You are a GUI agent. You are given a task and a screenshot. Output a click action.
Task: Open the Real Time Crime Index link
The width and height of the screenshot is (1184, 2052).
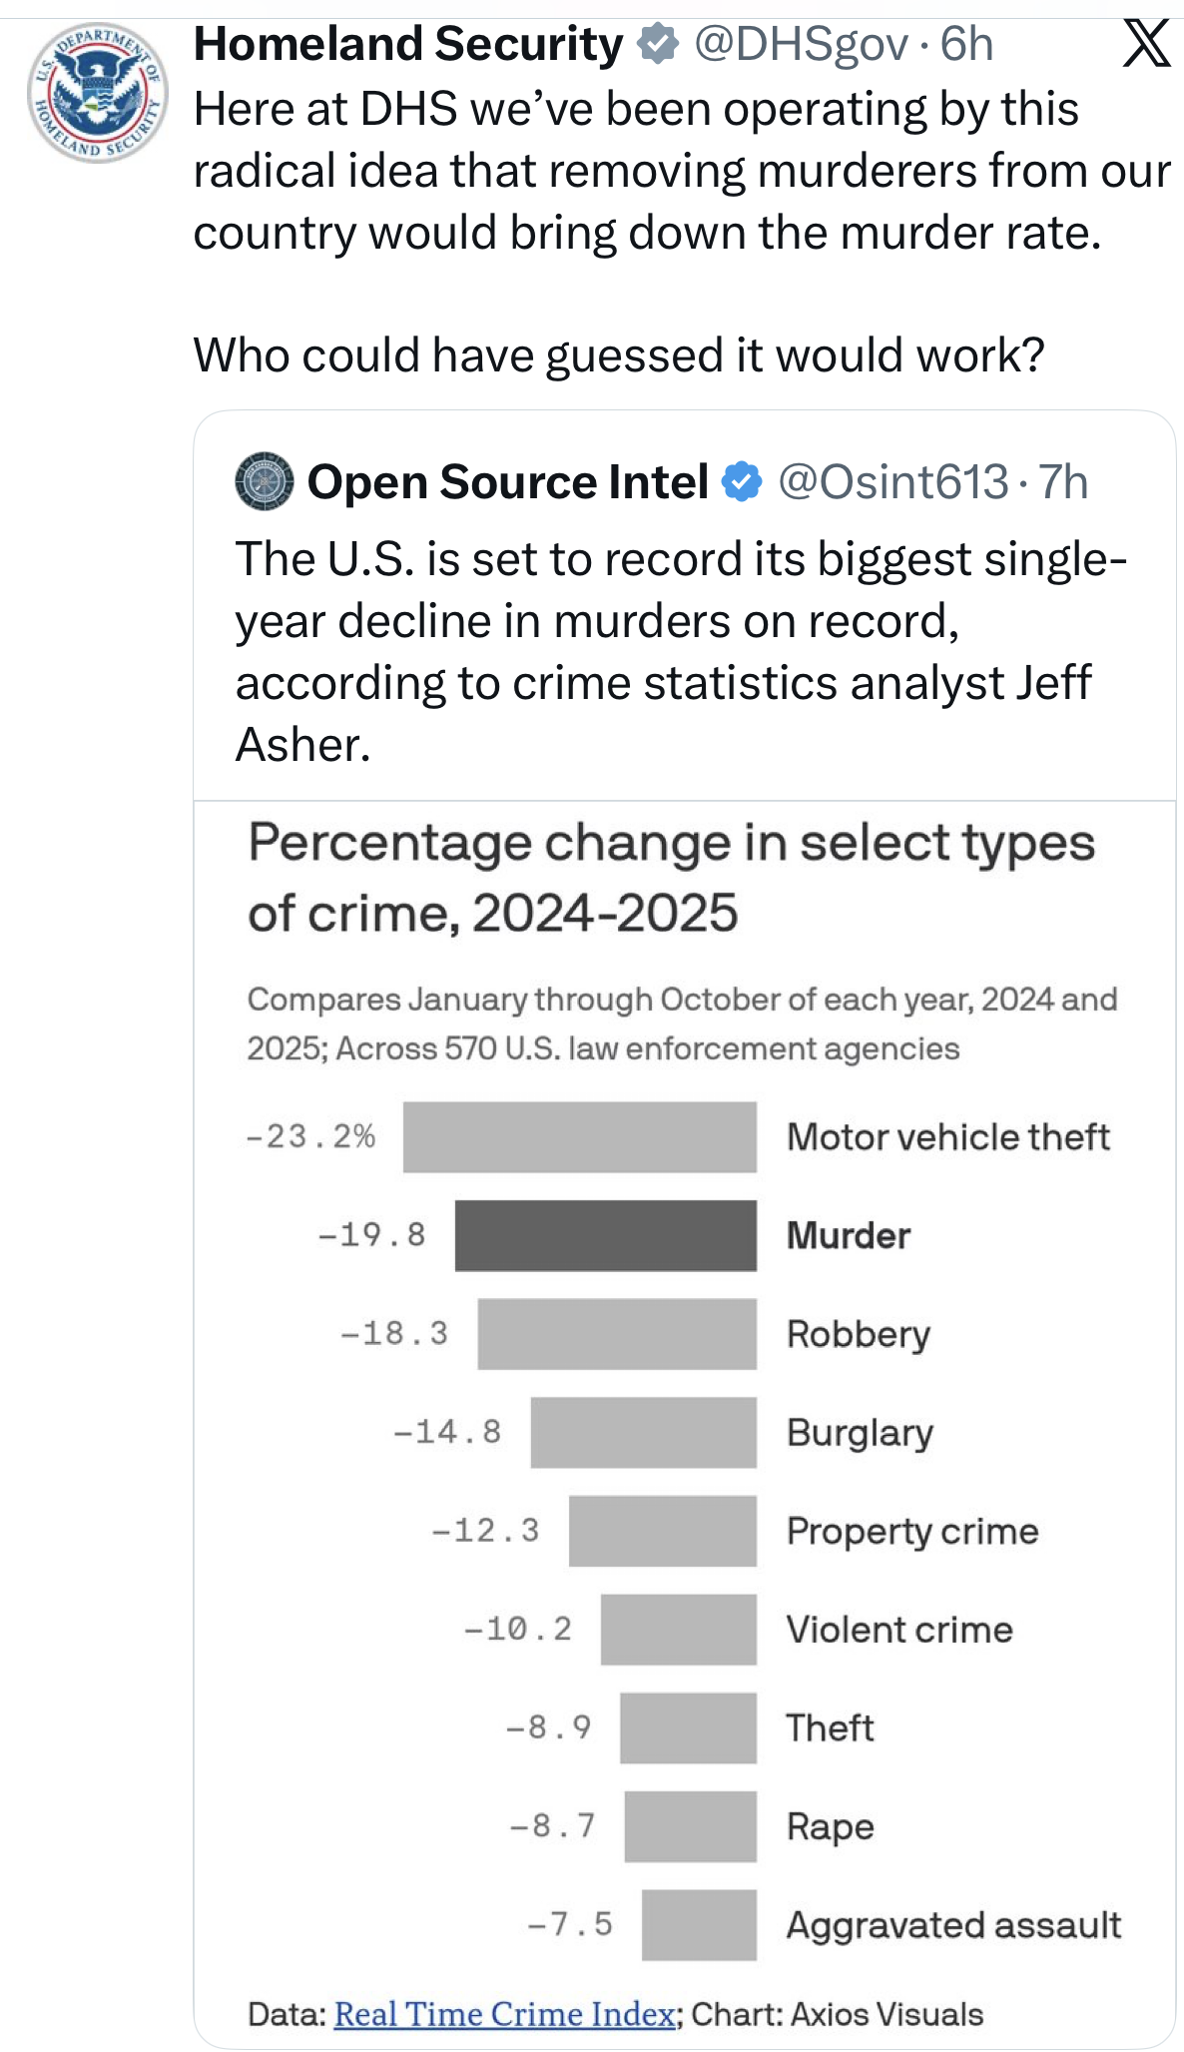click(x=504, y=2014)
